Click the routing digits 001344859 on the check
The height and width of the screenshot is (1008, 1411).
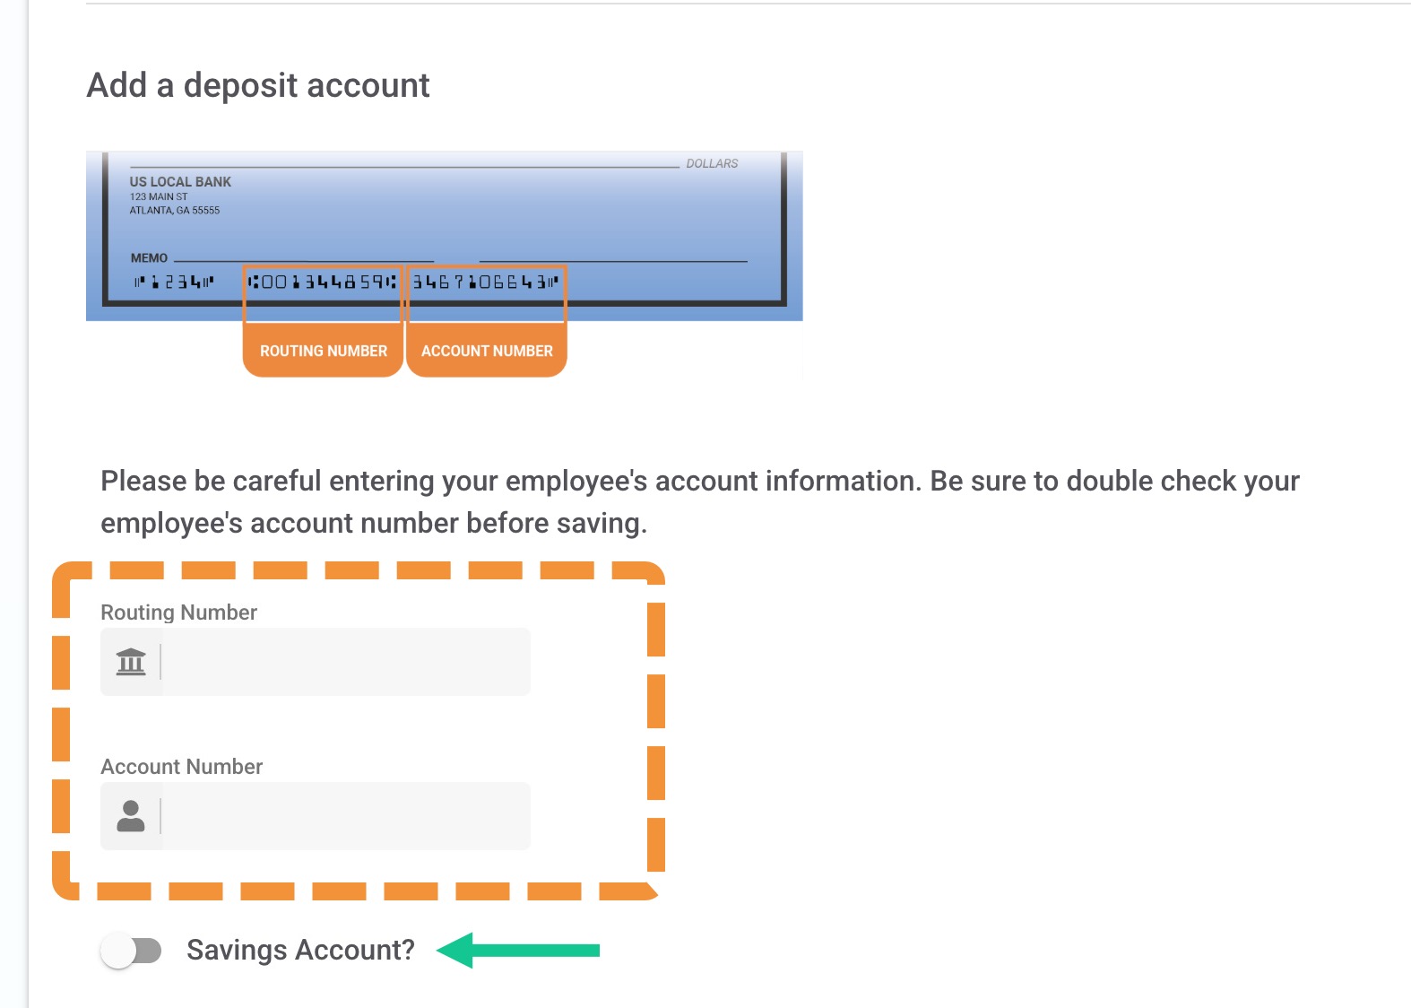pyautogui.click(x=323, y=282)
